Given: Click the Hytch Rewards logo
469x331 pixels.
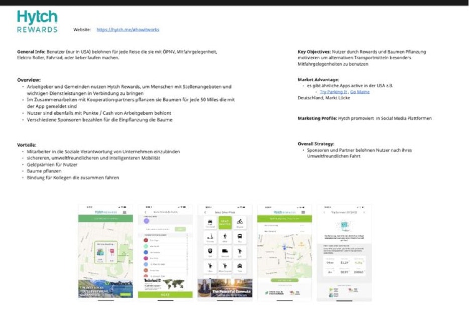Looking at the screenshot, I should pyautogui.click(x=37, y=22).
